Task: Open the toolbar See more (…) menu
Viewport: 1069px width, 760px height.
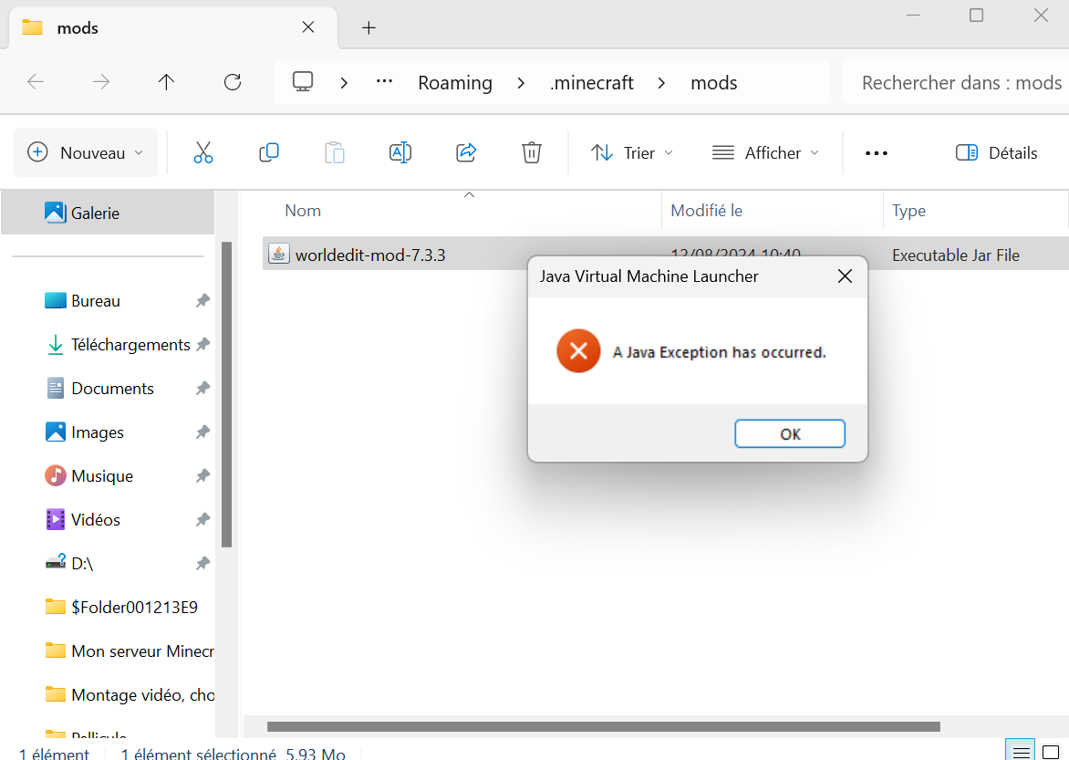Action: pos(876,152)
